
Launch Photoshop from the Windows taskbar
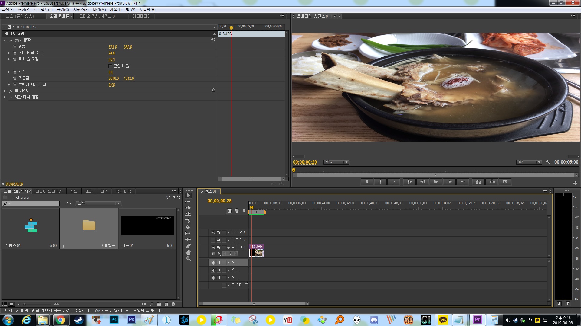pos(114,320)
